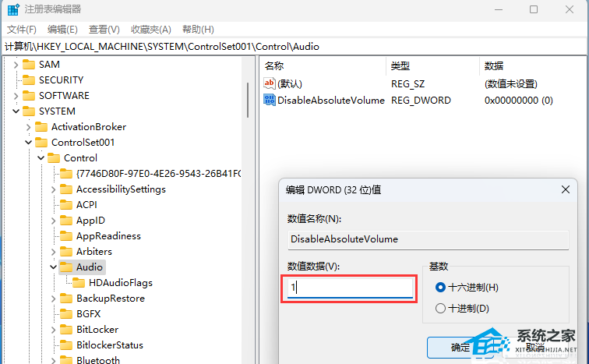Click the ACPI folder icon

[x=66, y=205]
